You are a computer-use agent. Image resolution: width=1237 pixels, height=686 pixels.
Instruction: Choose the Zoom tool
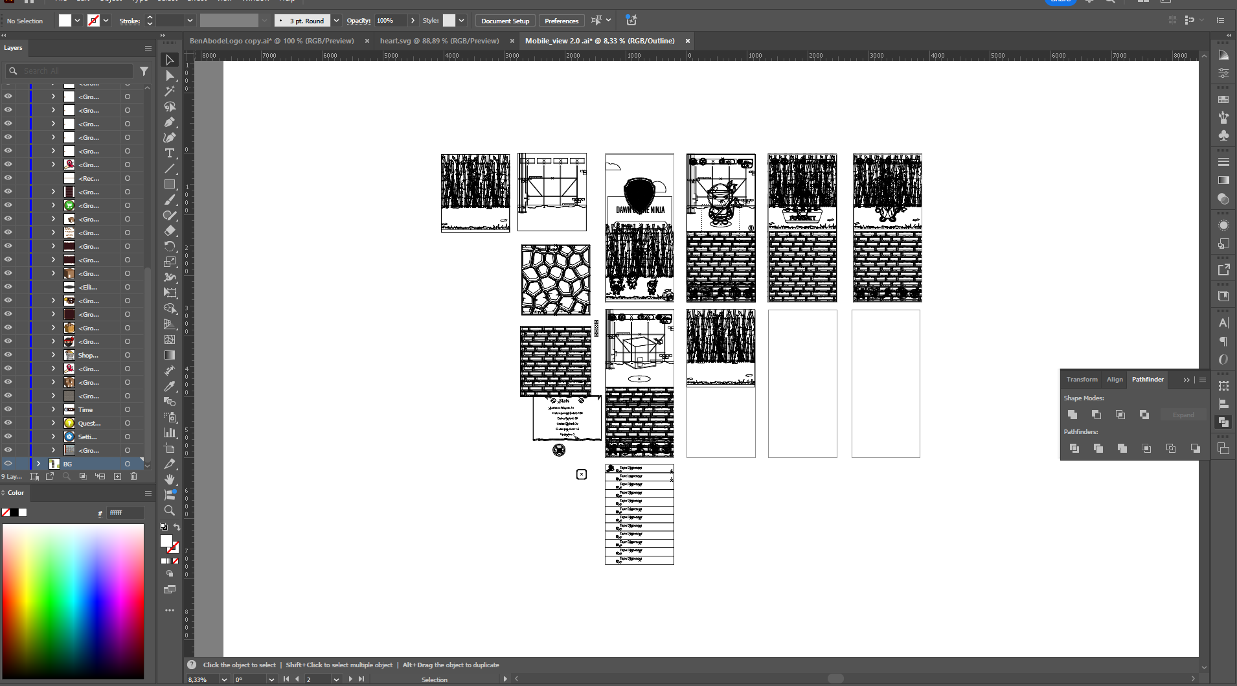tap(170, 510)
